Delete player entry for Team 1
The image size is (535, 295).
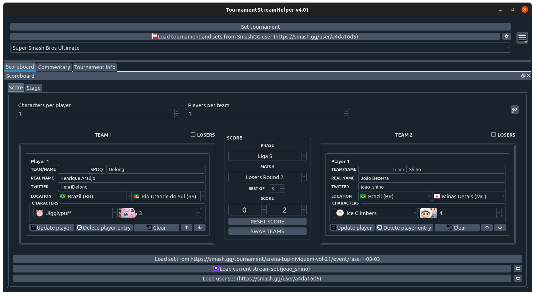pos(104,227)
